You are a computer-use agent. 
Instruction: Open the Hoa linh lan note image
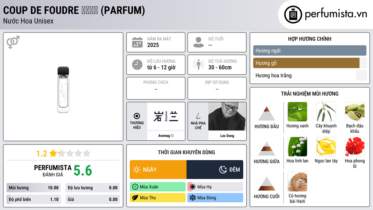(297, 147)
